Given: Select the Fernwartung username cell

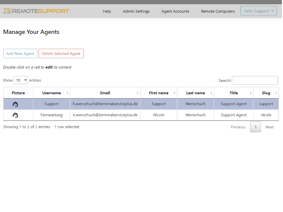Looking at the screenshot, I should 51,115.
